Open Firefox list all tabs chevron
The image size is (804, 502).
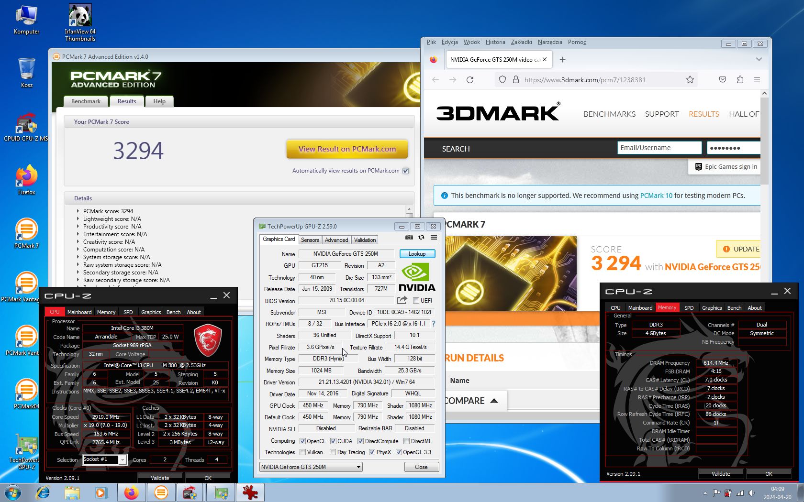(x=759, y=59)
